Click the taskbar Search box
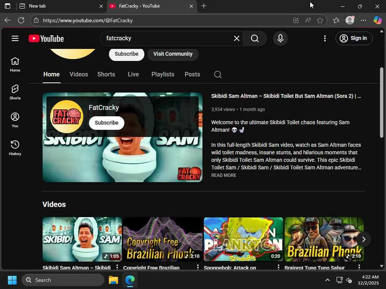The width and height of the screenshot is (386, 289). pos(63,280)
